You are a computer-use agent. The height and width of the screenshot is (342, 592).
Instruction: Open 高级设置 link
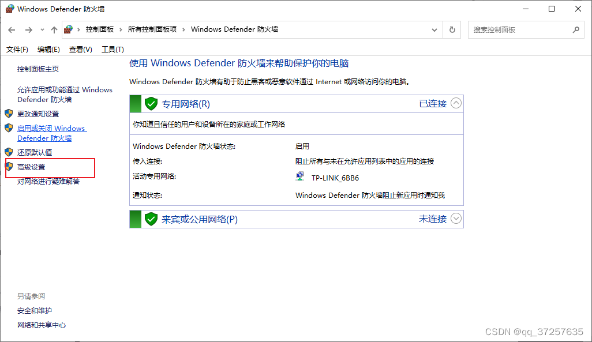[31, 167]
